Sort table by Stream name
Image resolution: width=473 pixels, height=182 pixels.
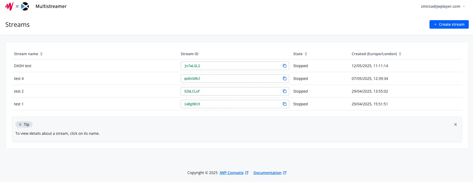28,54
